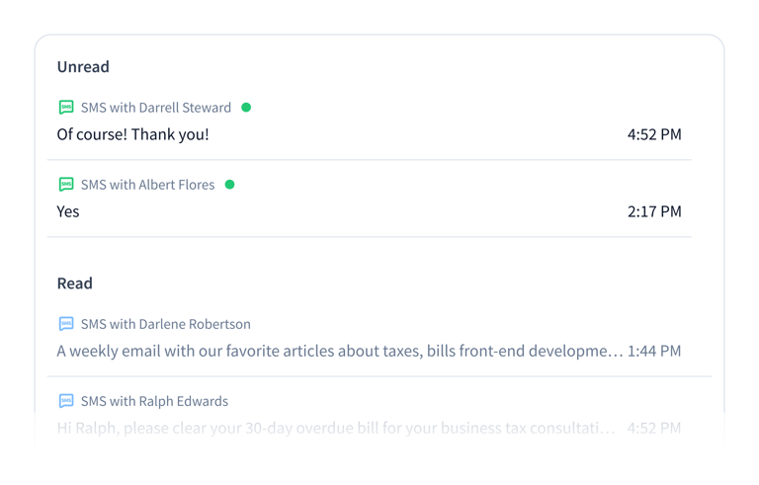Open SMS with Darlene Robertson conversation title
The height and width of the screenshot is (485, 759).
coord(165,324)
